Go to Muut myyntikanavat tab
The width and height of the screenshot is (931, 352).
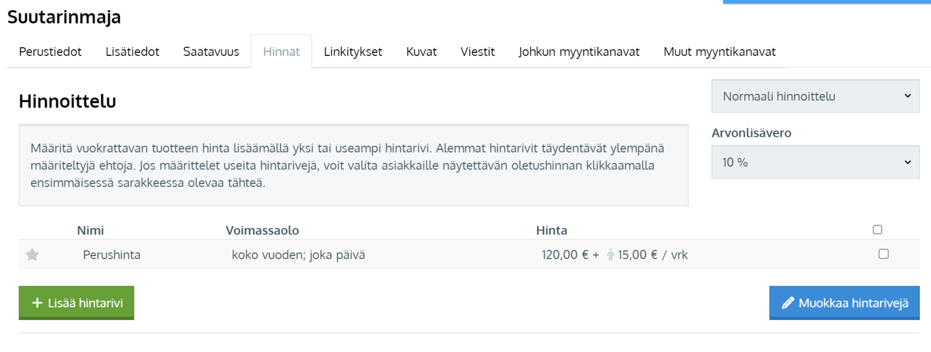pos(719,52)
